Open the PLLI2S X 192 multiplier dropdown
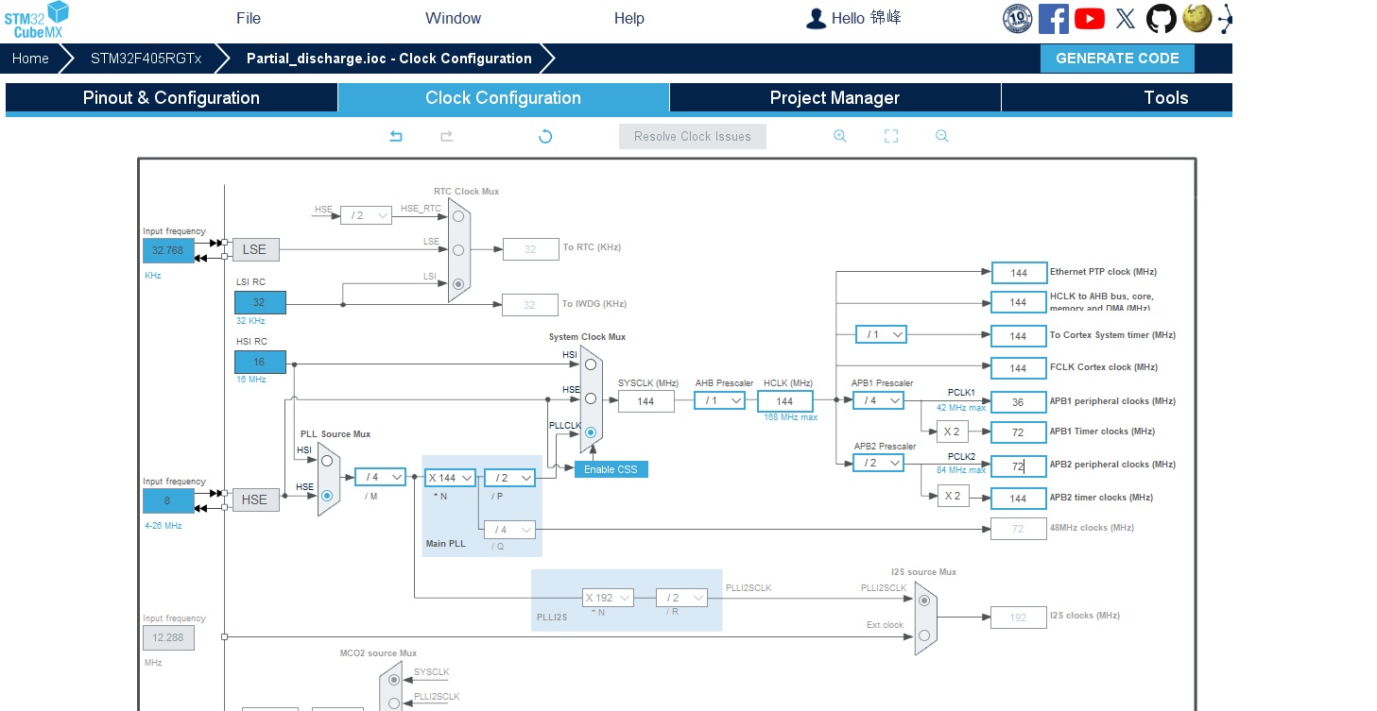 tap(607, 598)
